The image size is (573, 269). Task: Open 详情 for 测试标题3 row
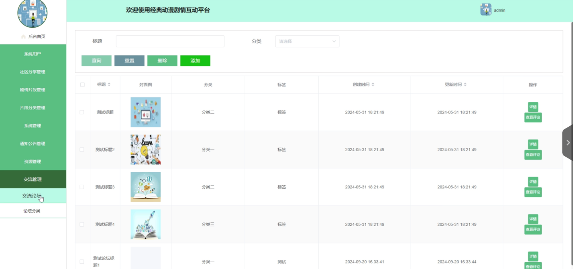point(533,182)
